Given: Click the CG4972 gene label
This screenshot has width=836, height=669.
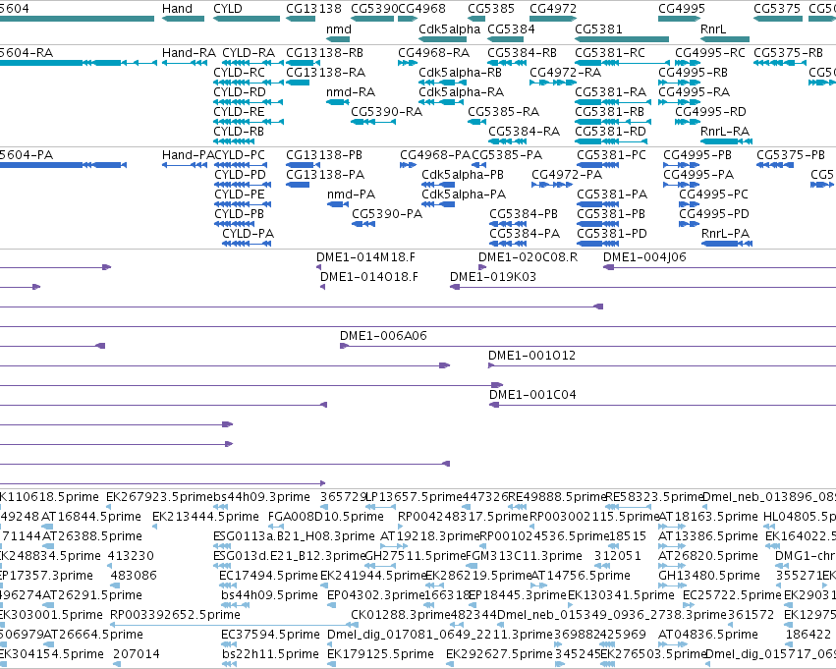Looking at the screenshot, I should tap(553, 9).
